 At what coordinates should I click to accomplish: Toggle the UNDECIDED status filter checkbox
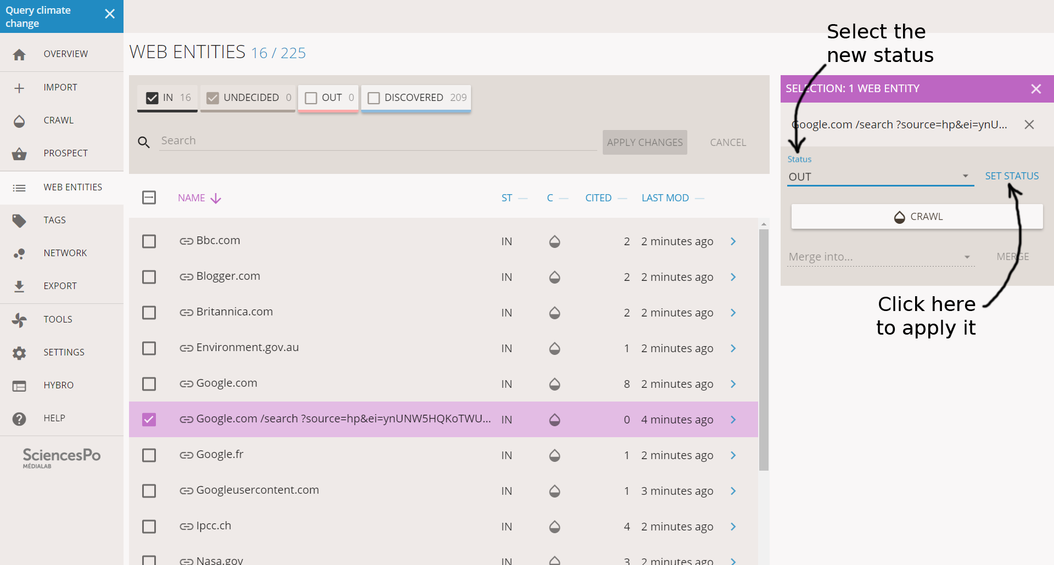[212, 98]
